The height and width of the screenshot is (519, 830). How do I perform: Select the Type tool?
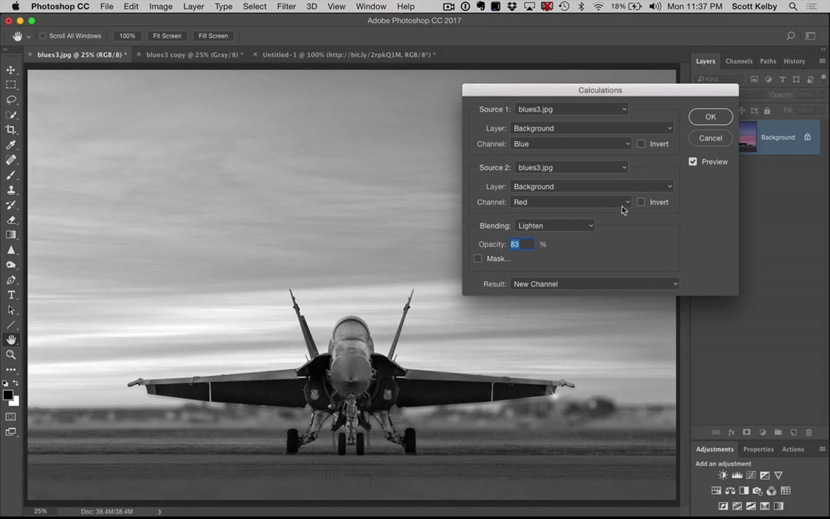click(x=11, y=295)
